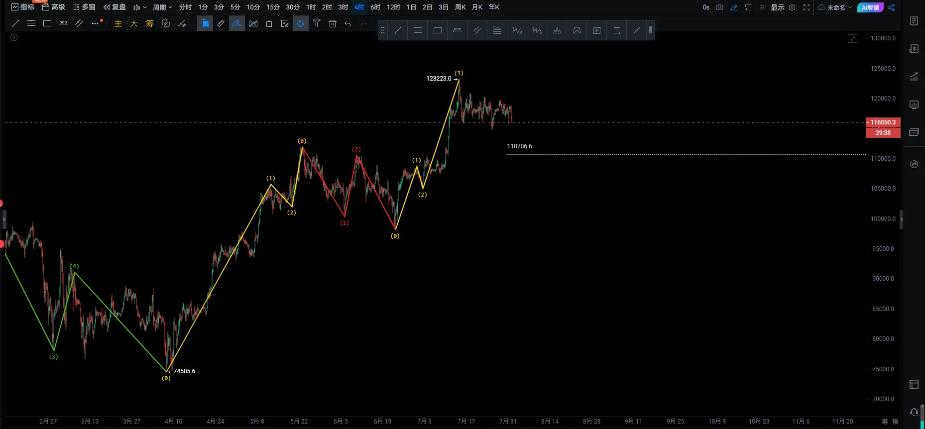Open the 高级 advanced menu

tap(54, 7)
